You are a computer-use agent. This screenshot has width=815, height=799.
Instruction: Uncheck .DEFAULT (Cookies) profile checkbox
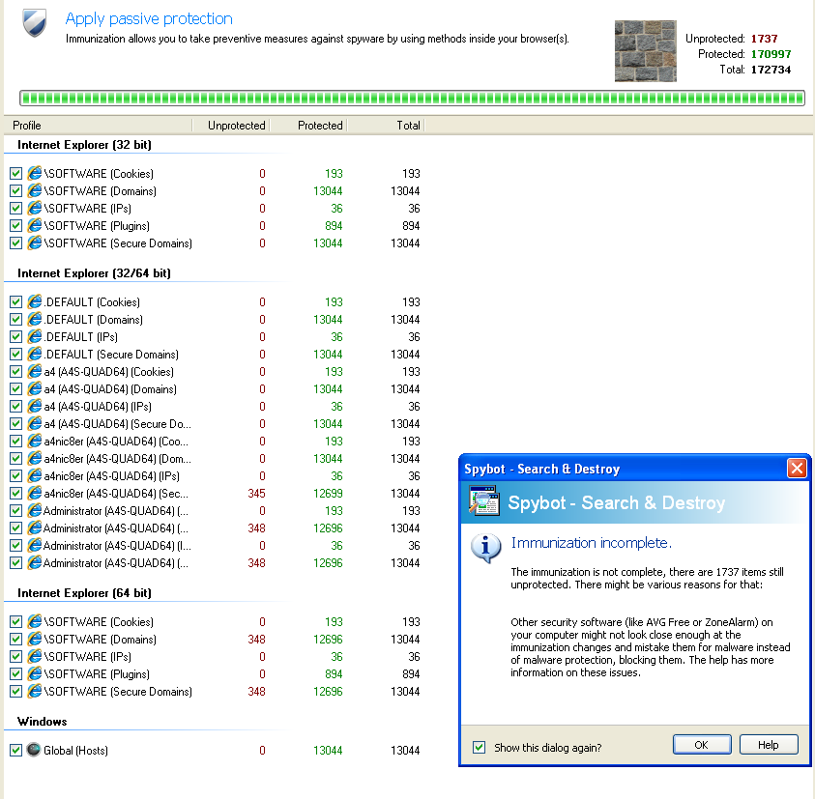16,302
